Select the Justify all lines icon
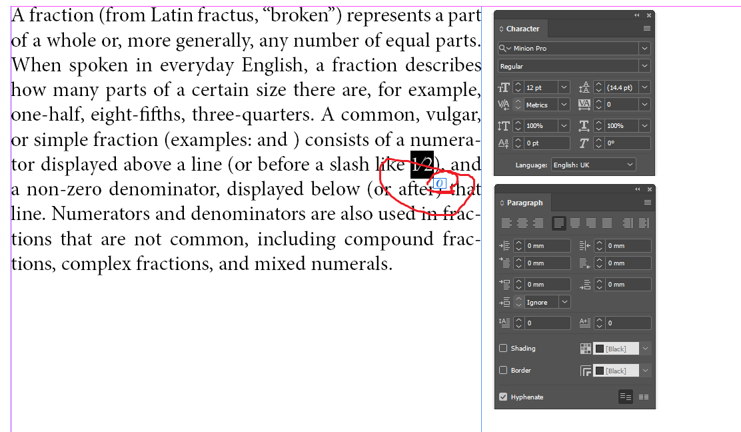Viewport: 741px width, 432px height. click(608, 223)
